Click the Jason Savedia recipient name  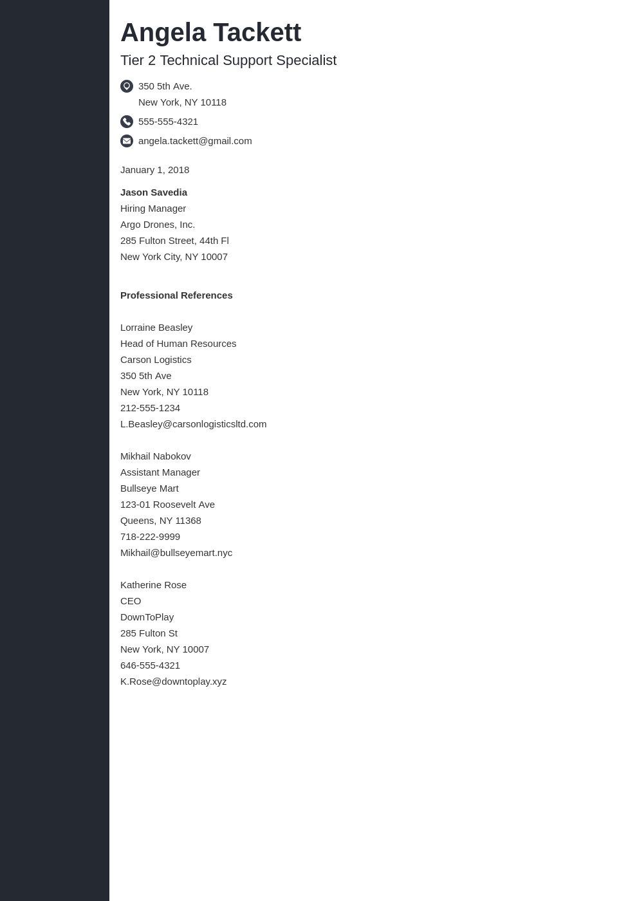pyautogui.click(x=154, y=192)
